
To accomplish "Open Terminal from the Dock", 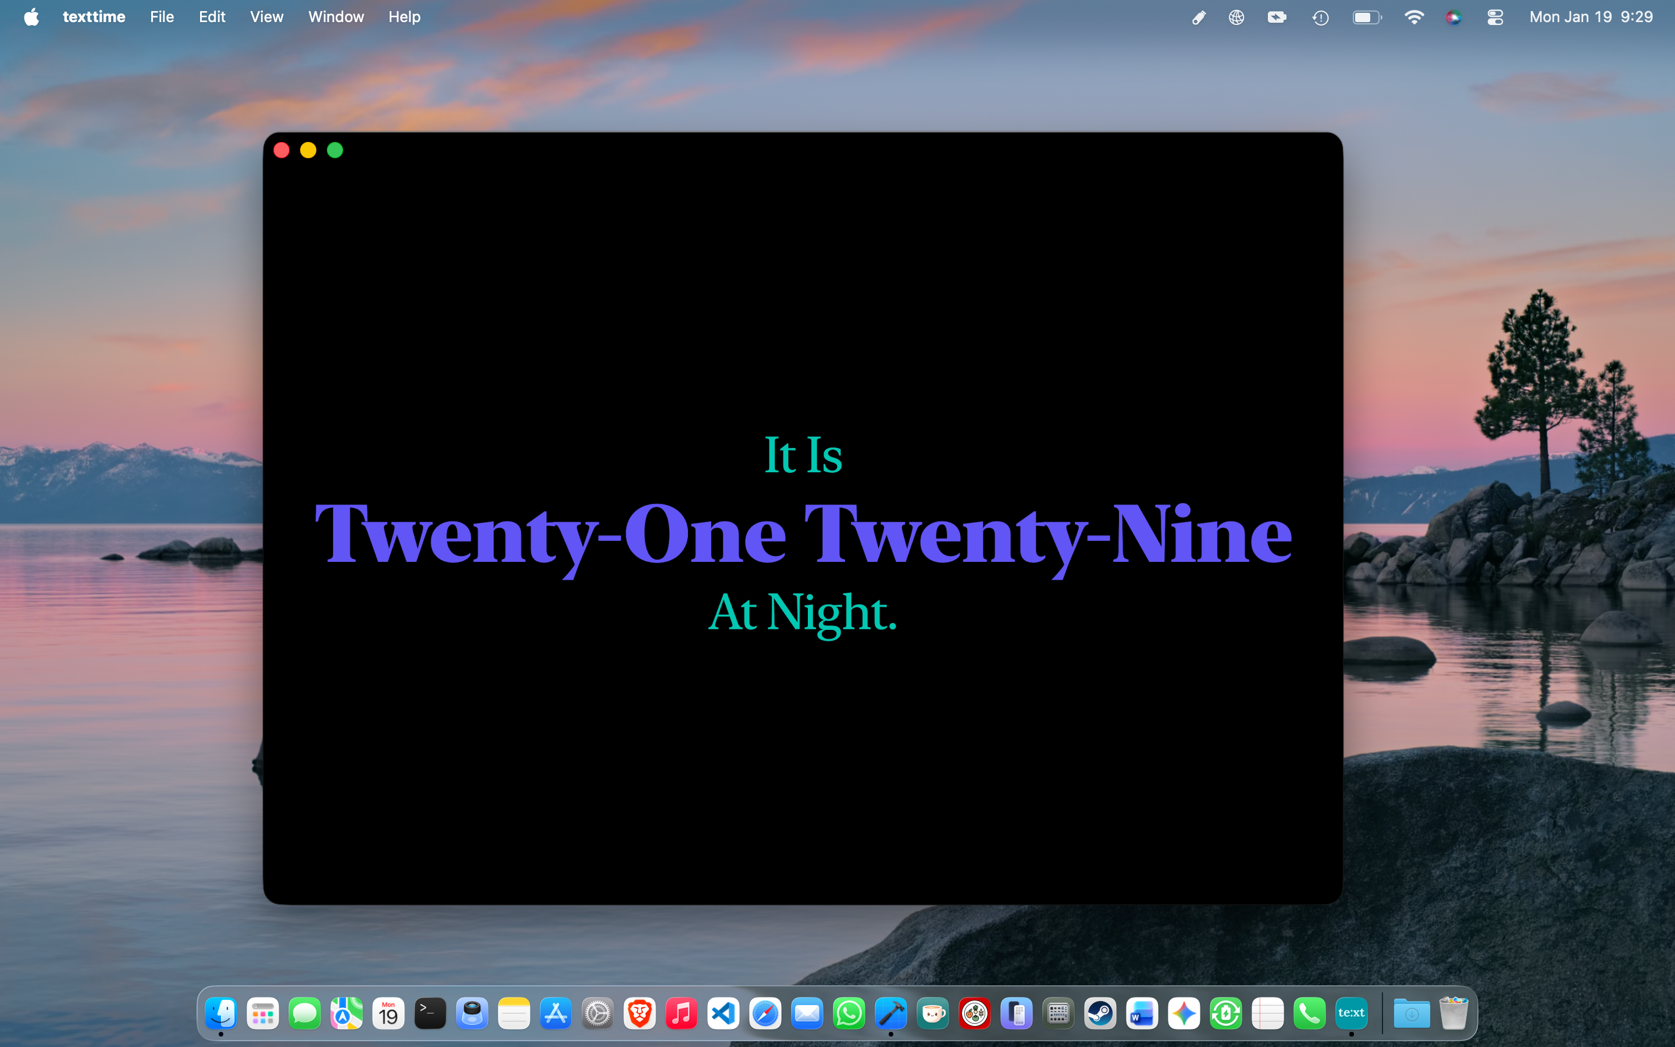I will tap(430, 1014).
